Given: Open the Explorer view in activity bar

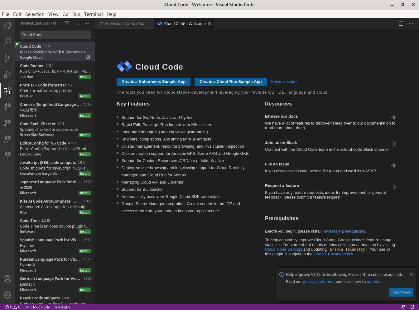Looking at the screenshot, I should tap(7, 26).
